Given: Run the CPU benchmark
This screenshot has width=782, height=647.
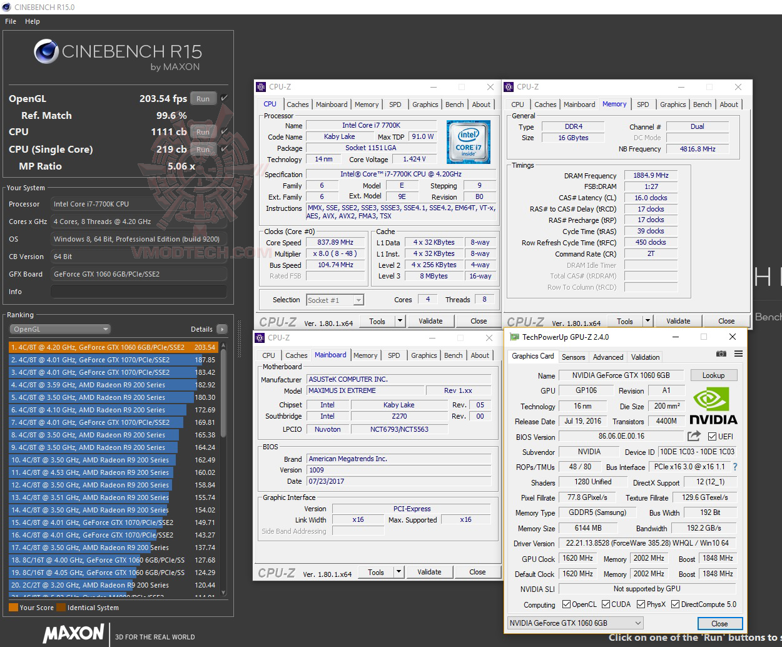Looking at the screenshot, I should (203, 132).
